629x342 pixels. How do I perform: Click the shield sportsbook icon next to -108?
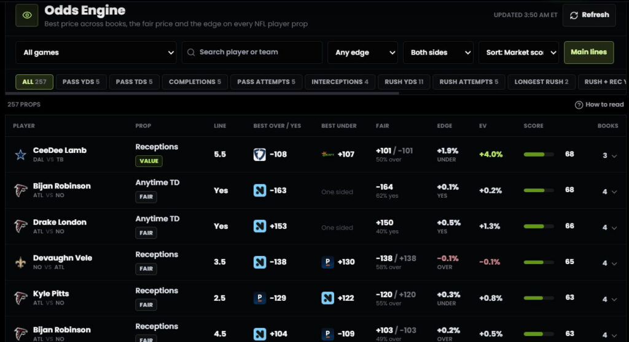pos(260,154)
